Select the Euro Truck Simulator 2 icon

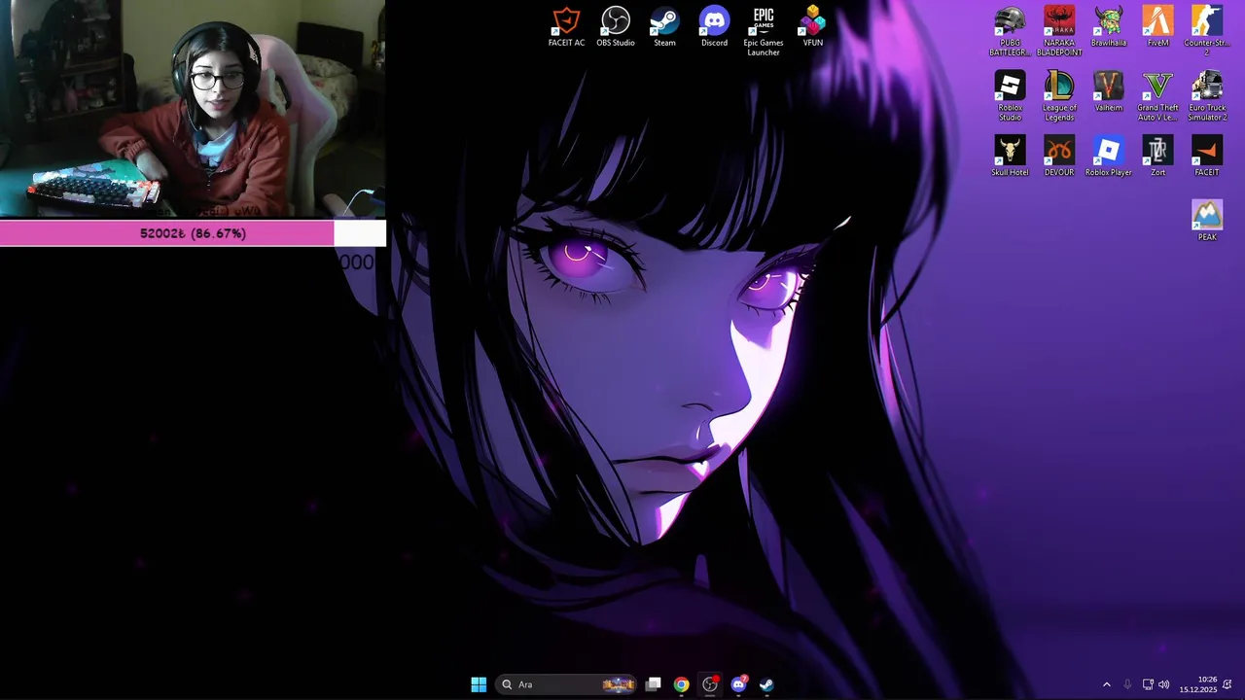(1207, 96)
